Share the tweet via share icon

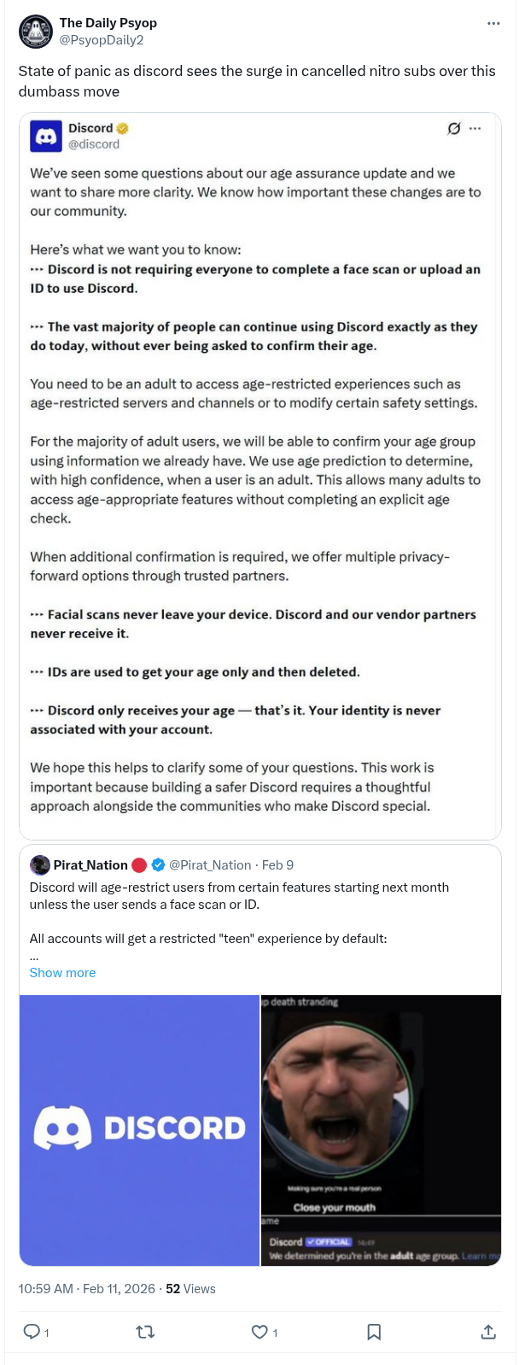click(488, 1332)
